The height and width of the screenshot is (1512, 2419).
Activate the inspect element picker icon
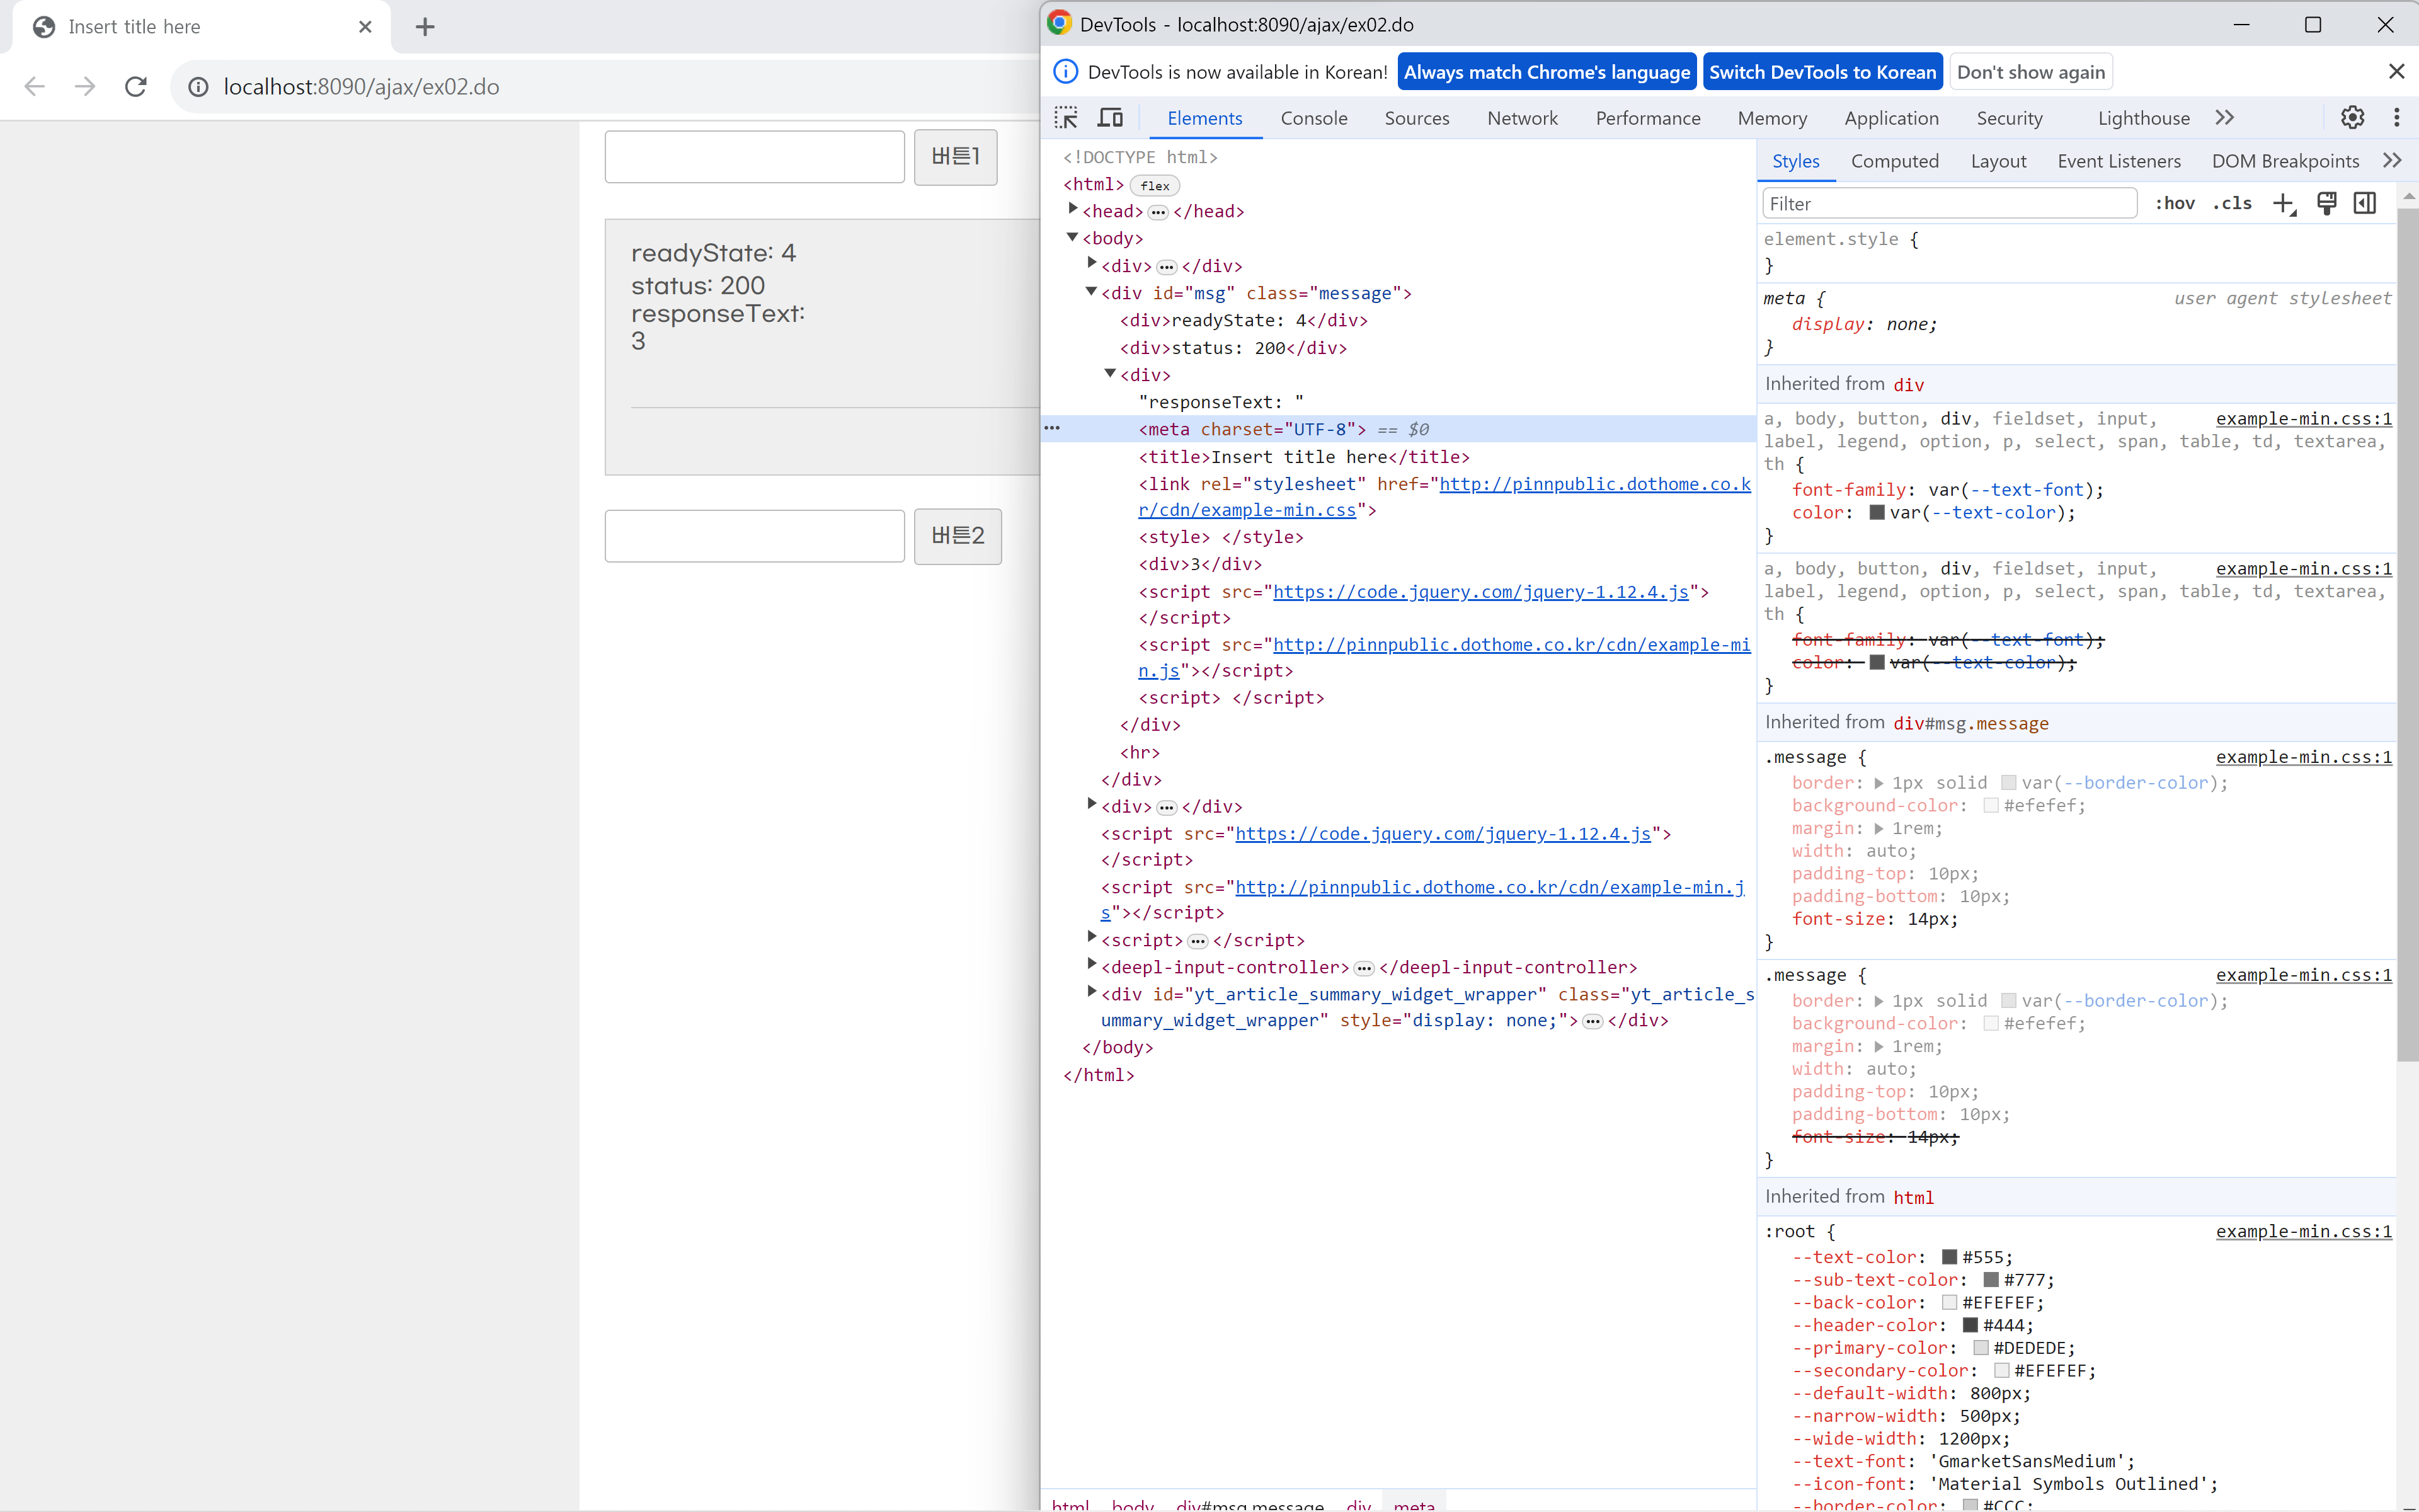(x=1066, y=118)
